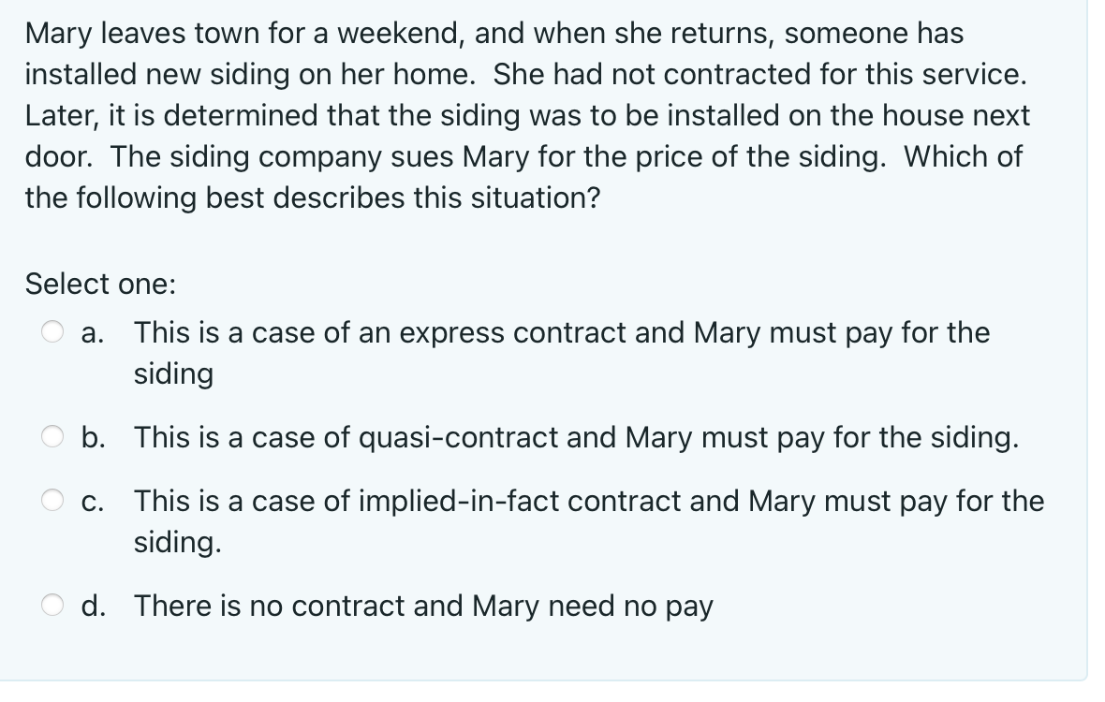Click the question paragraph text

point(524,115)
